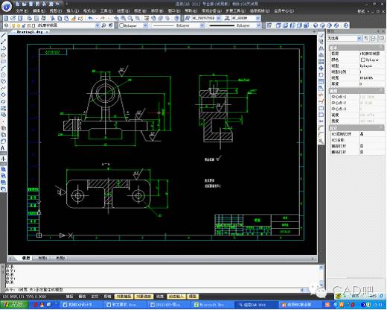Select the Drawing2.dwg document tab
Screen dimensions: 387x310
31,32
